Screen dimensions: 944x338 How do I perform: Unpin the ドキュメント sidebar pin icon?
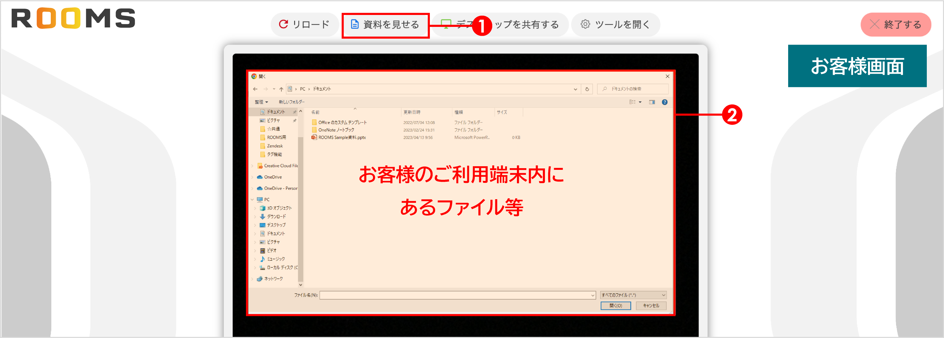295,112
